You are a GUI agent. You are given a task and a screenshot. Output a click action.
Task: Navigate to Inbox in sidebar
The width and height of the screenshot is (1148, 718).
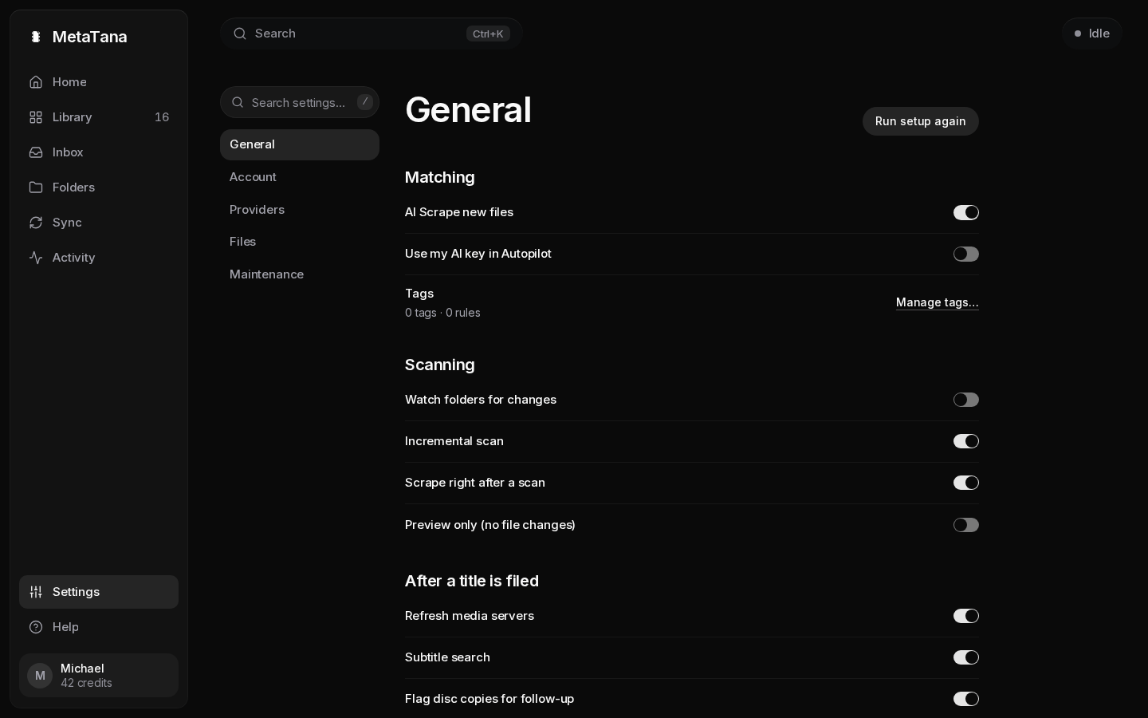pos(99,152)
